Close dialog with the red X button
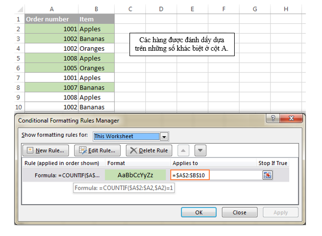This screenshot has height=236, width=322. 292,120
